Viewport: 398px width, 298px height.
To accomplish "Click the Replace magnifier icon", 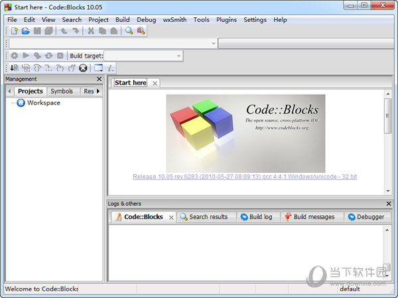I will pyautogui.click(x=141, y=31).
